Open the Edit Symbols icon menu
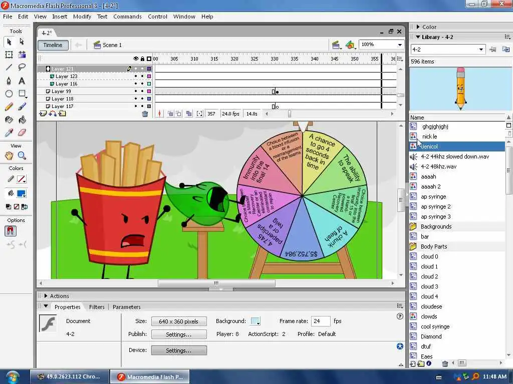Screen dimensions: 513x384 point(350,45)
